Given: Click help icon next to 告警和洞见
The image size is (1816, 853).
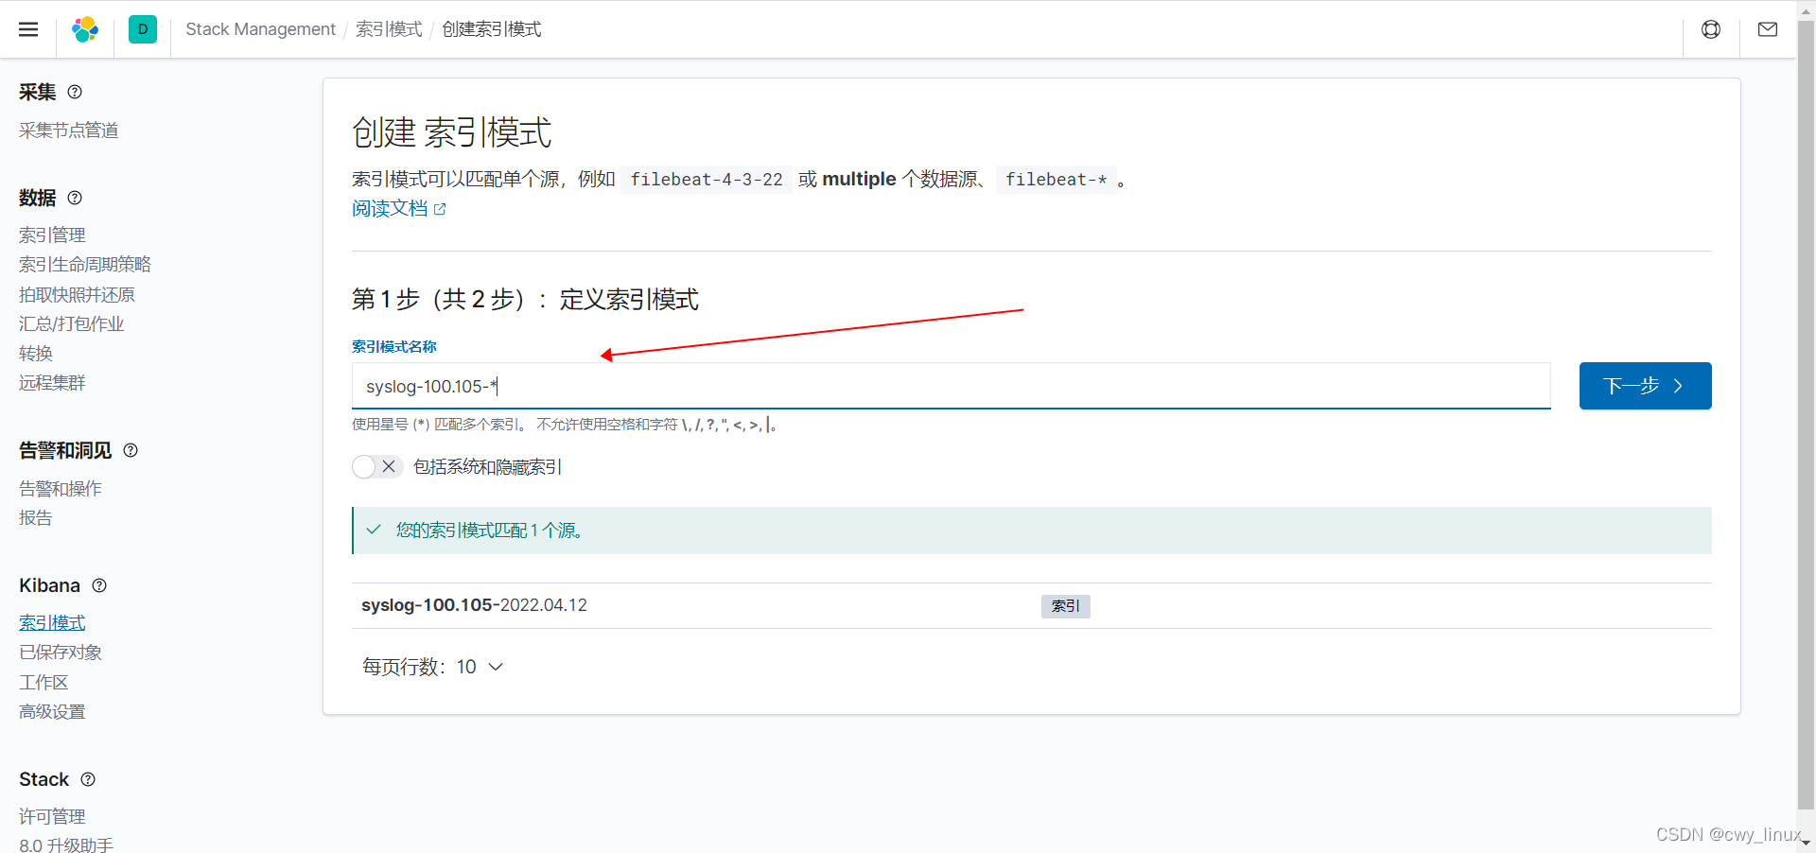Looking at the screenshot, I should 131,450.
